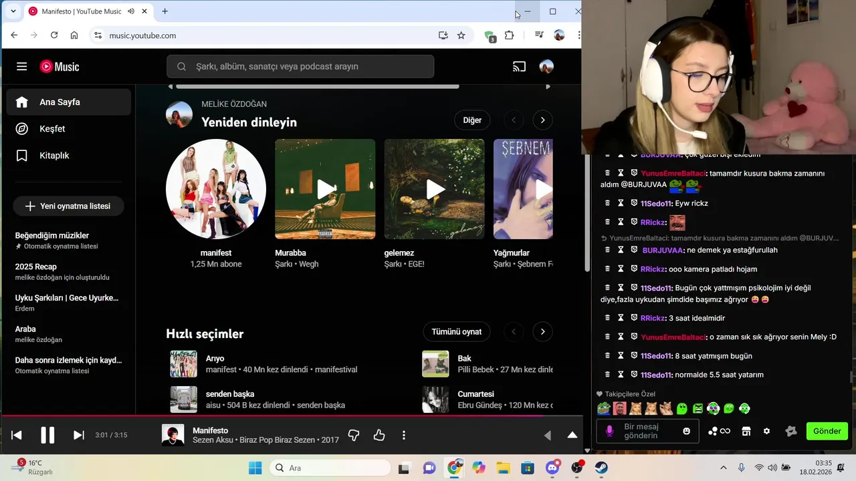Open Steam from the taskbar
Screen dimensions: 856x481
601,468
